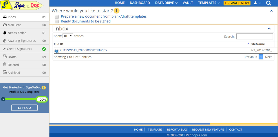Focus the inbox Search input field

[255, 37]
